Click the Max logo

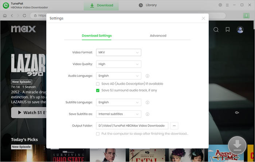click(23, 29)
